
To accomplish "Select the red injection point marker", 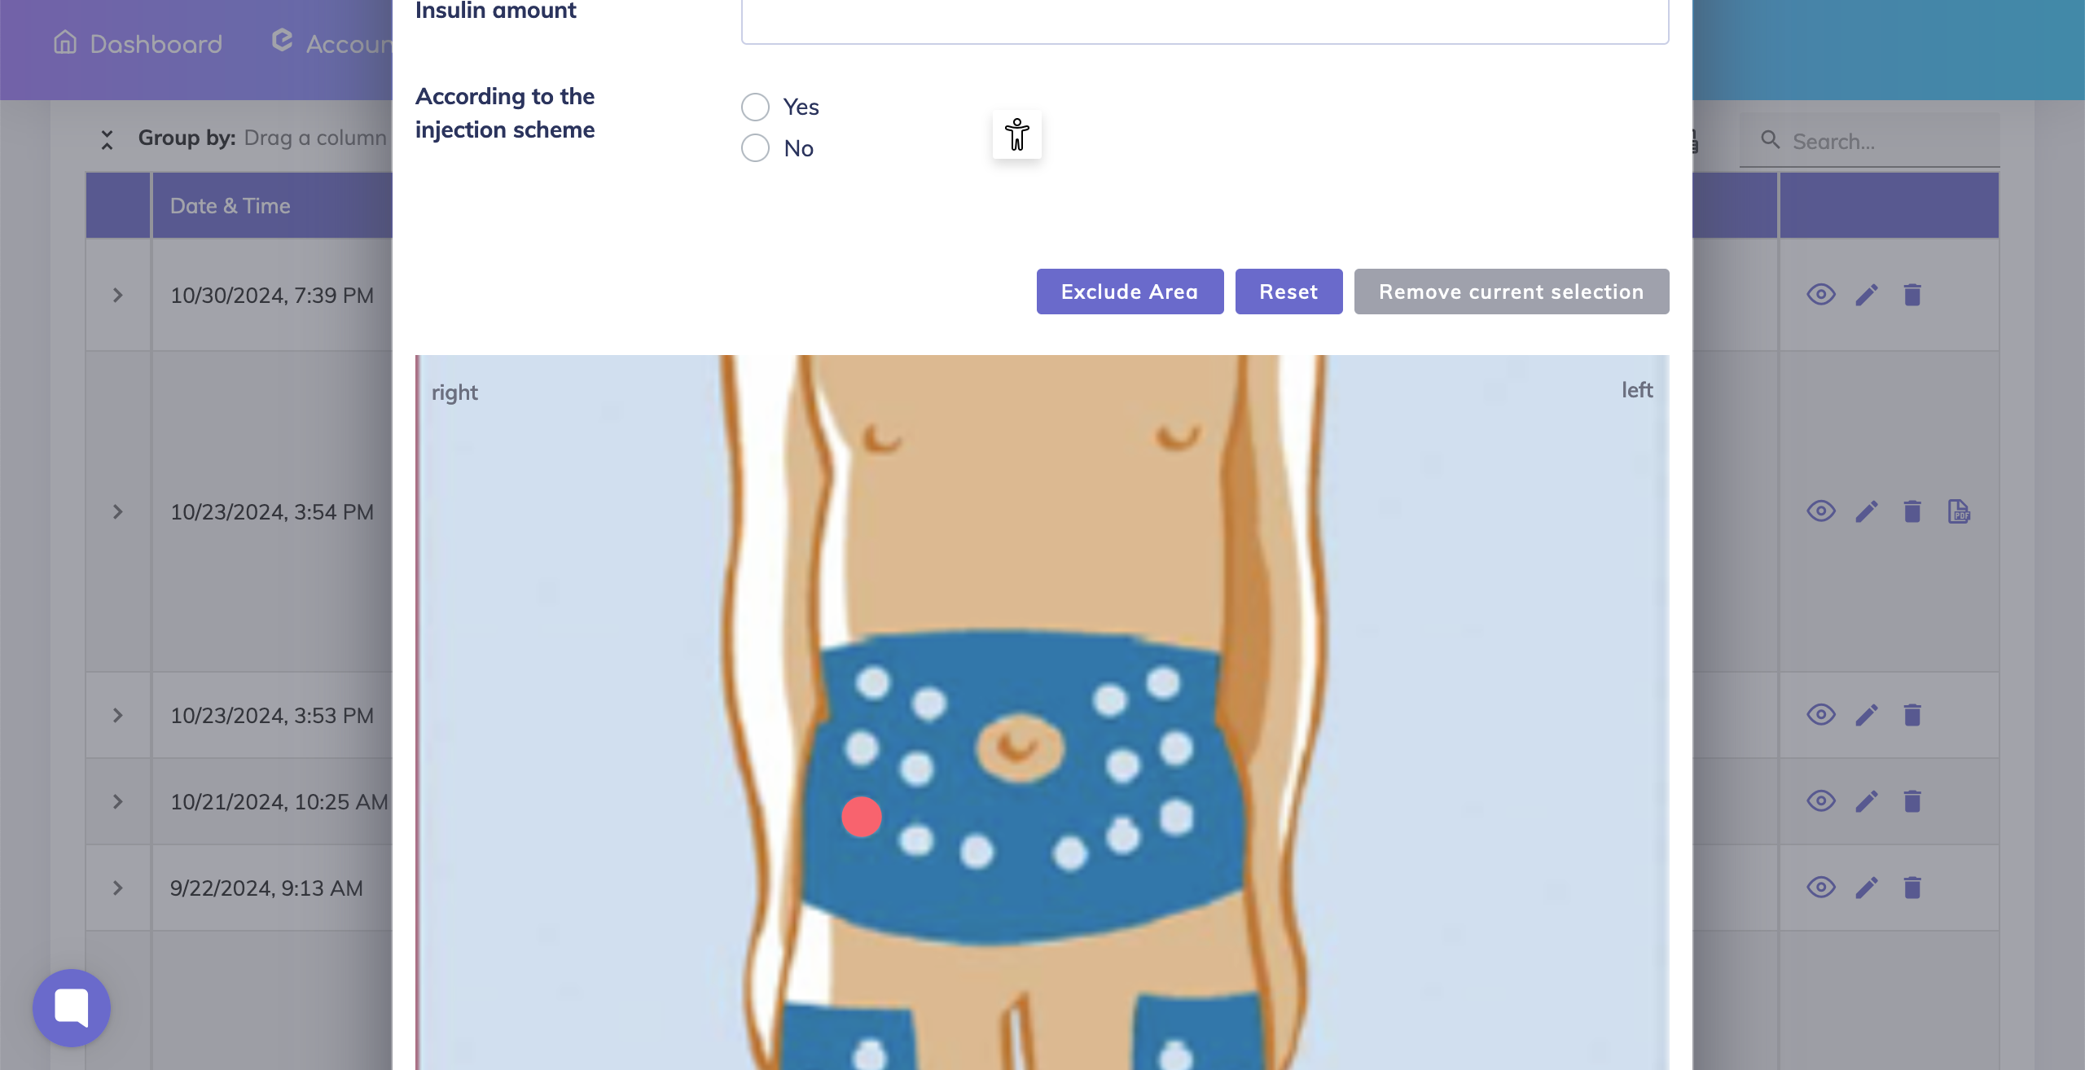I will [x=862, y=817].
